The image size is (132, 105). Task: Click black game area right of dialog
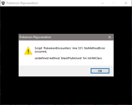(123, 55)
